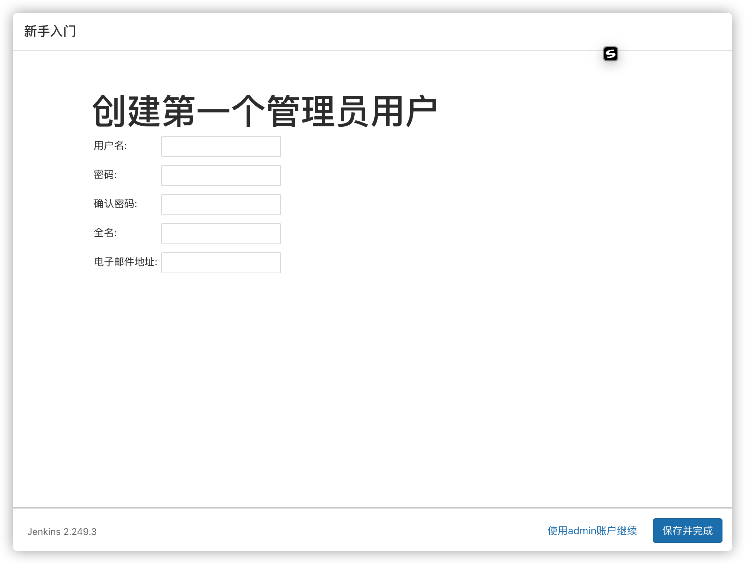Click the 确认密码 field label

[115, 204]
